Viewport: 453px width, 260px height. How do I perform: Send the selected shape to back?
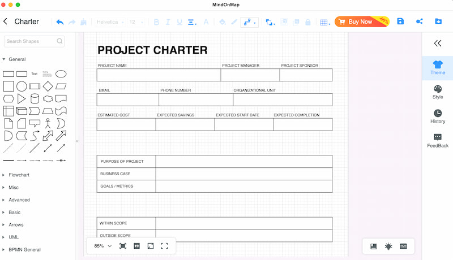coord(296,22)
